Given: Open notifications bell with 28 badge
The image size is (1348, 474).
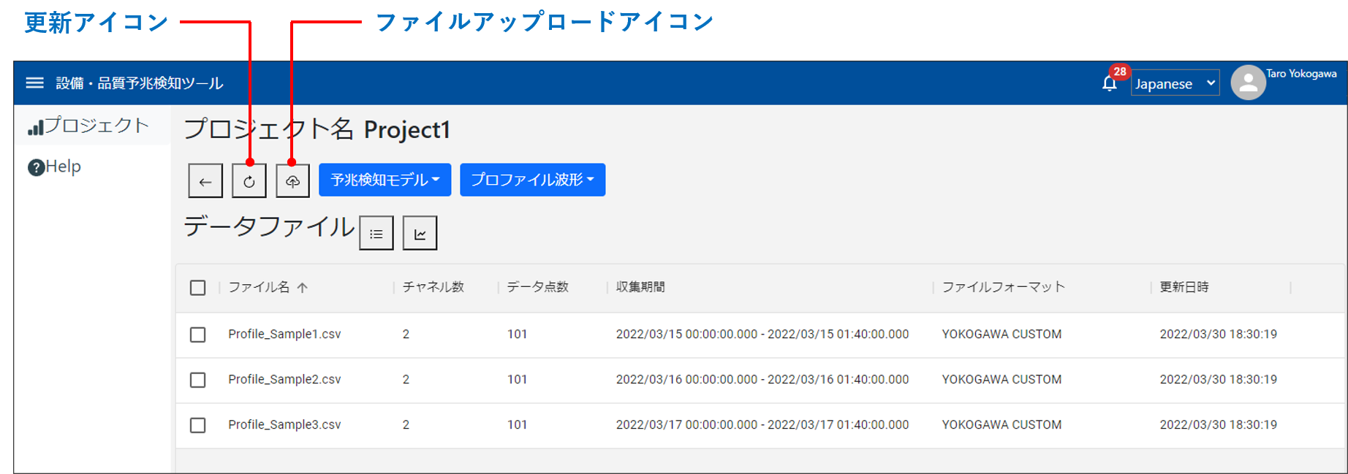Looking at the screenshot, I should (x=1110, y=83).
